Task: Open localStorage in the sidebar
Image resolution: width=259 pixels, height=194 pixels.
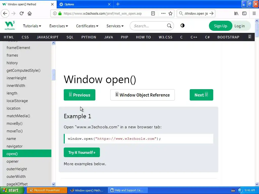Action: (17, 101)
